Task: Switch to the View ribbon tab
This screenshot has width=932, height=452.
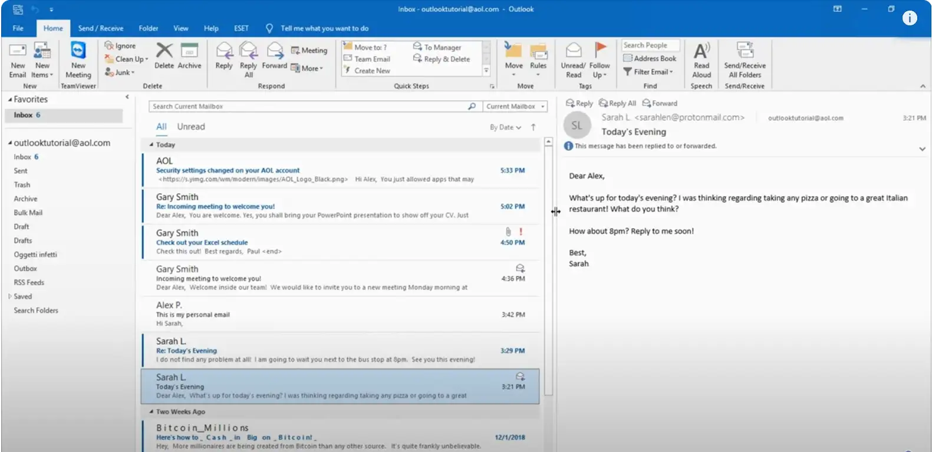Action: [x=180, y=28]
